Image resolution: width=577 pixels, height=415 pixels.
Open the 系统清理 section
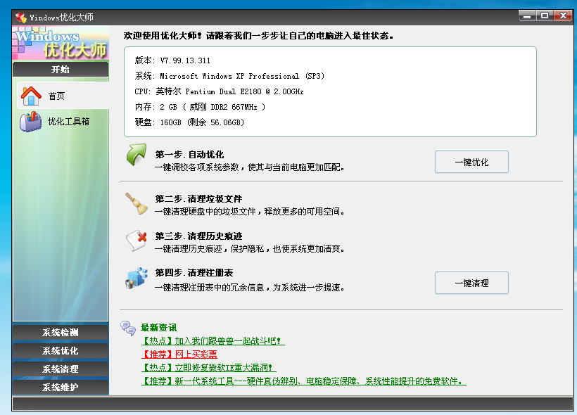[60, 368]
